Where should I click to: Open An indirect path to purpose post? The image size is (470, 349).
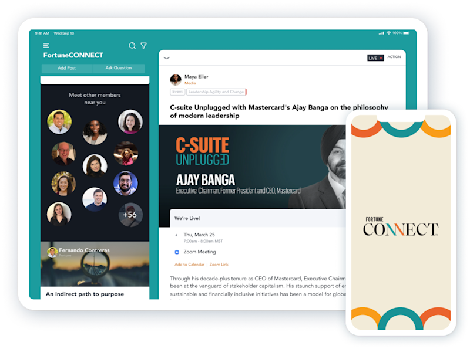pyautogui.click(x=85, y=294)
